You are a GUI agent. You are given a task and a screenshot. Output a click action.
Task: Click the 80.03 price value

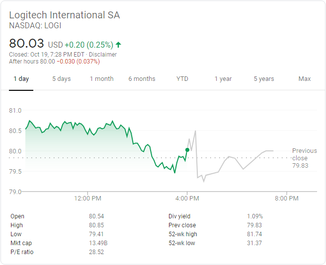[26, 43]
